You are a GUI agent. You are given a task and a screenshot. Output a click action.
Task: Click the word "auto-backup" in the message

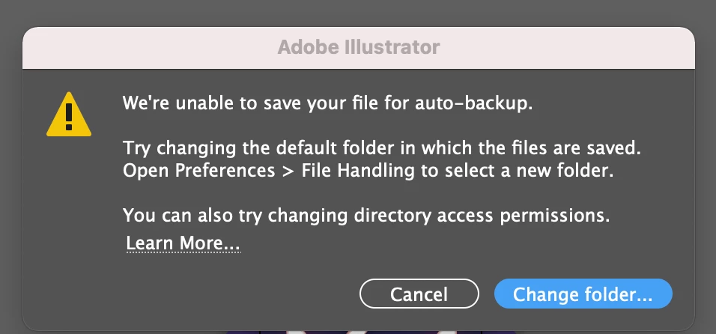click(473, 103)
